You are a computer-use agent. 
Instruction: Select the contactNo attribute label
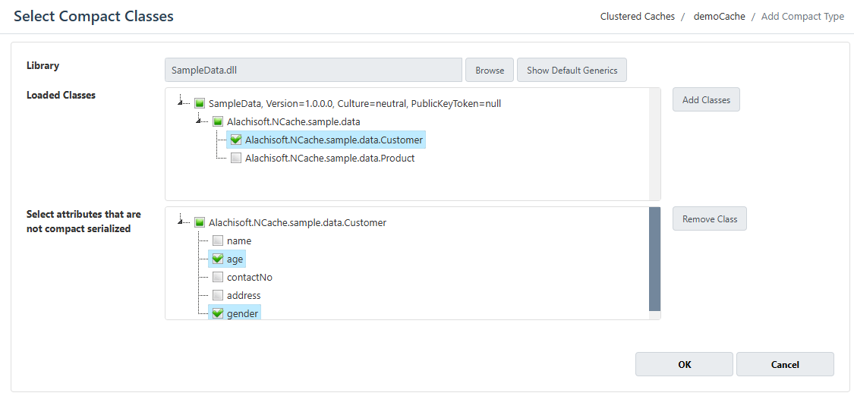click(250, 278)
